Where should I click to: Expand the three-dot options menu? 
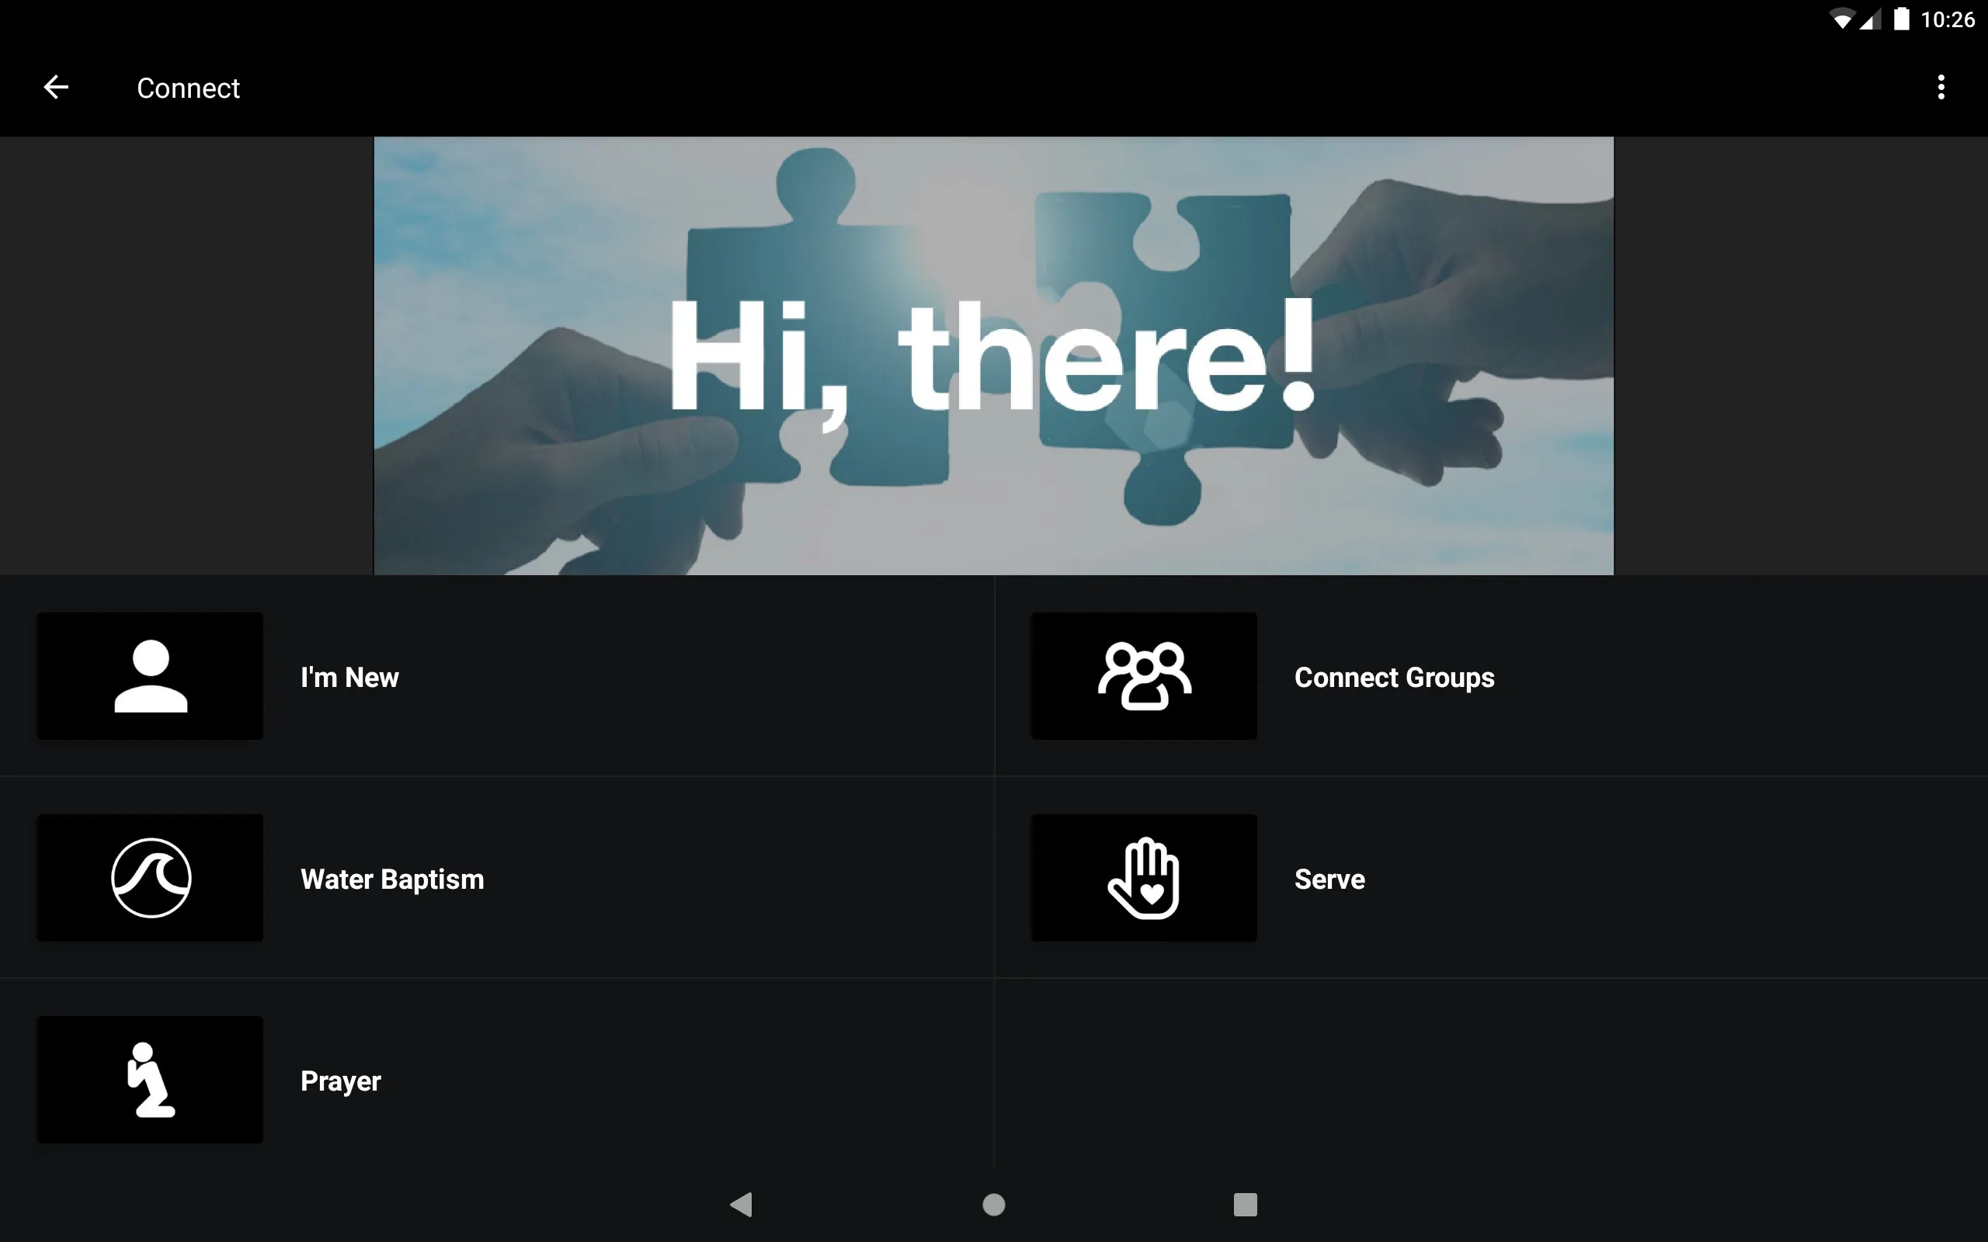(x=1941, y=87)
